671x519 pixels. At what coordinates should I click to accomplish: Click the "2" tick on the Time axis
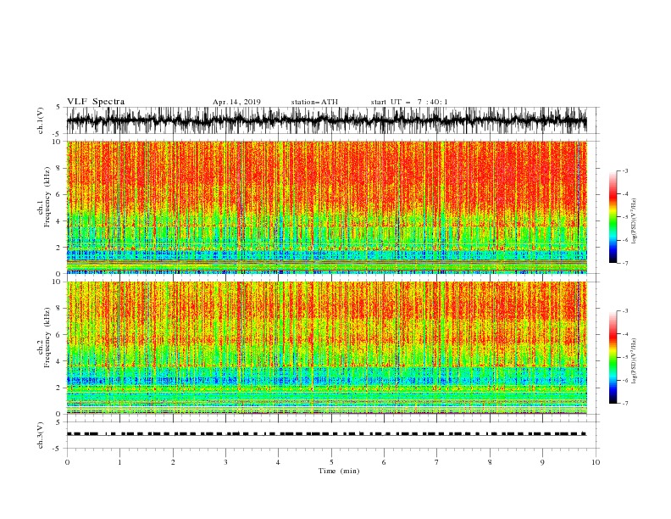pyautogui.click(x=173, y=462)
